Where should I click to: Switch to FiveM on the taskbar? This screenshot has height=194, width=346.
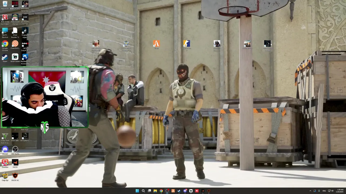click(173, 191)
